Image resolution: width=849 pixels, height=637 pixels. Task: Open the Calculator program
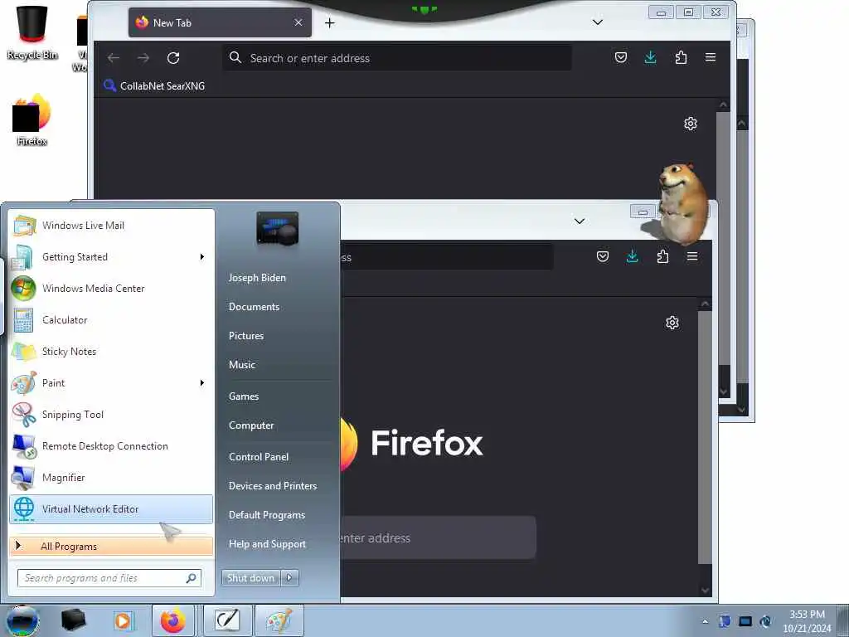(111, 319)
